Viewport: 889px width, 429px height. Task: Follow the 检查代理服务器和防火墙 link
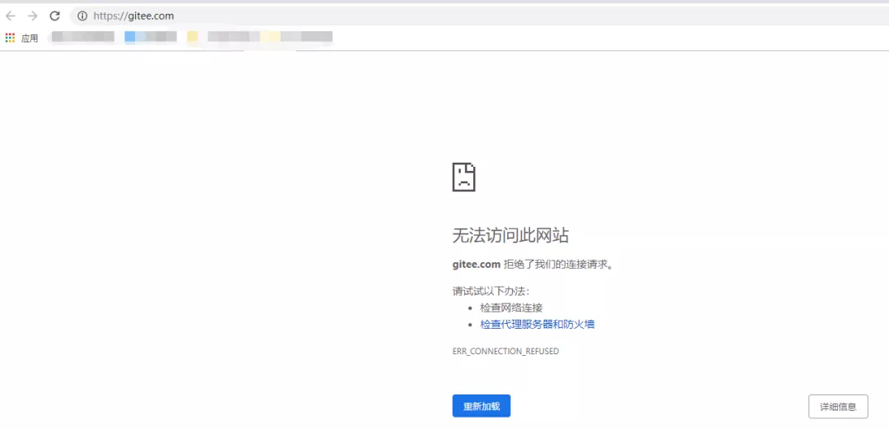point(538,325)
